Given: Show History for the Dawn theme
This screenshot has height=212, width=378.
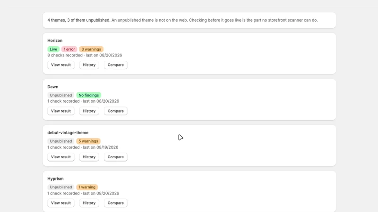Looking at the screenshot, I should point(89,111).
